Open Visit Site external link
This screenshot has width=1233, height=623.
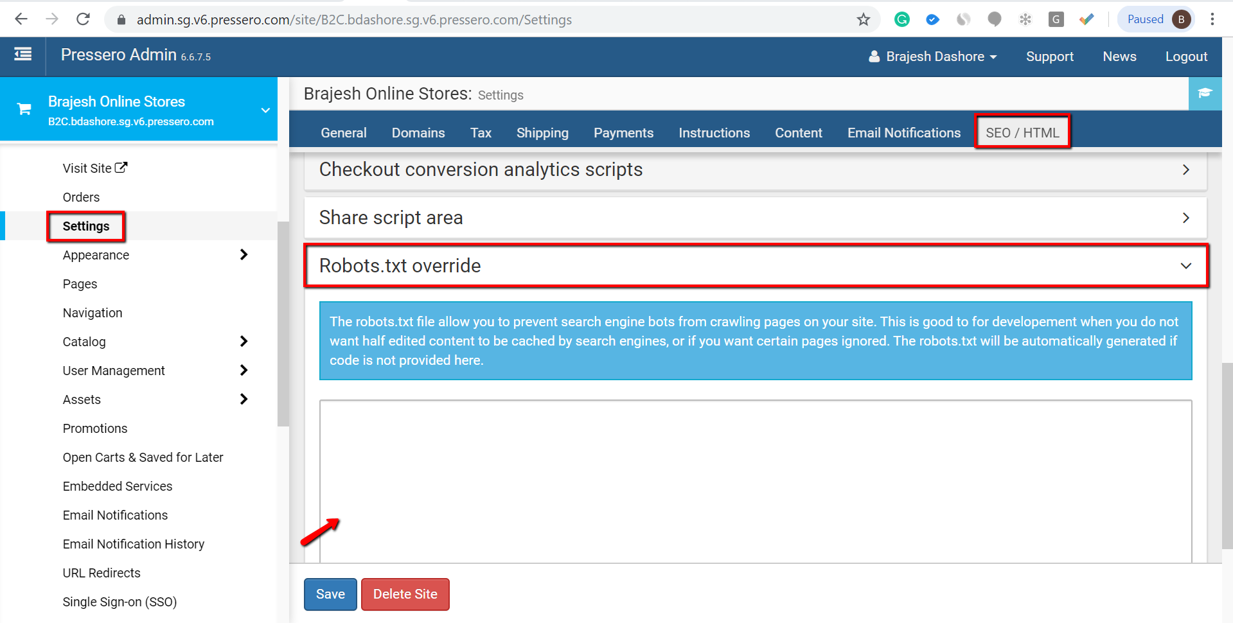tap(95, 168)
